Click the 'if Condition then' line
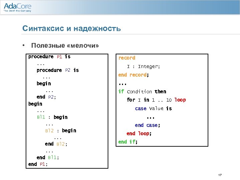The width and height of the screenshot is (240, 180). pos(142,92)
